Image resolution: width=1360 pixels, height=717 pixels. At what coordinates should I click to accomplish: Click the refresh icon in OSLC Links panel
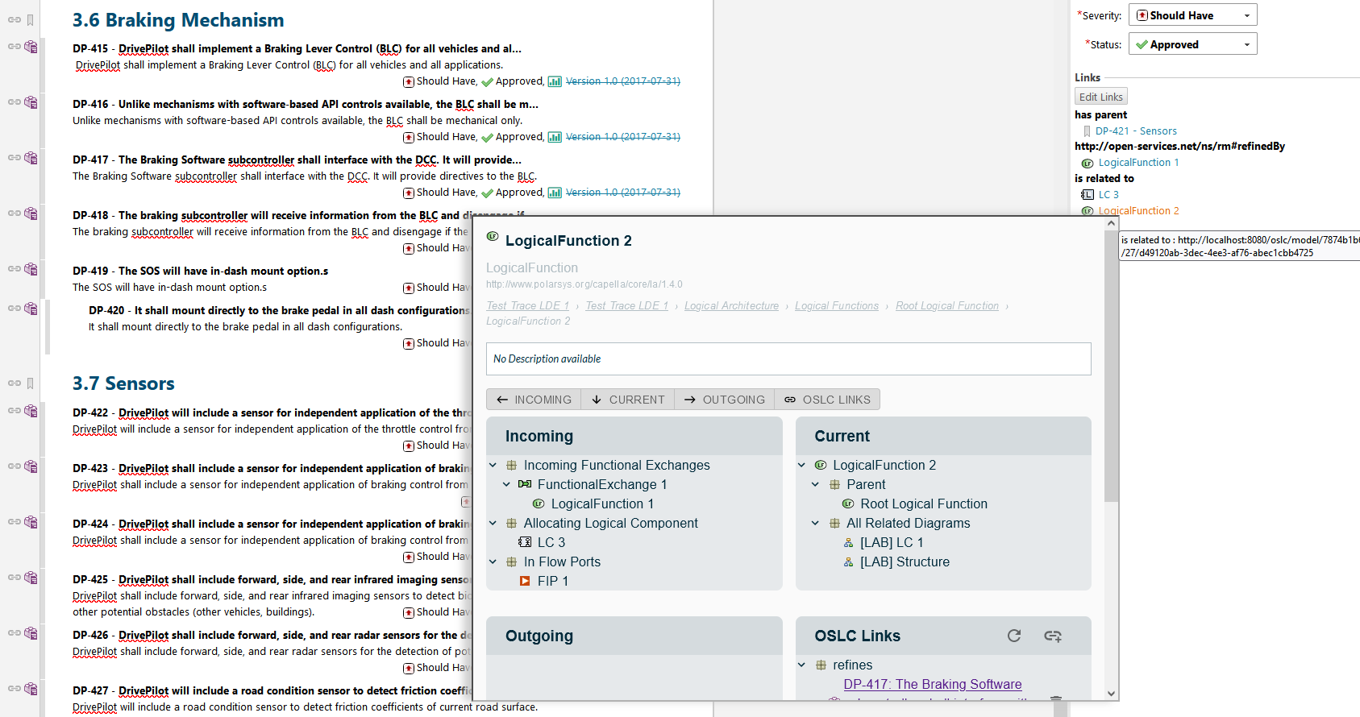pos(1014,636)
